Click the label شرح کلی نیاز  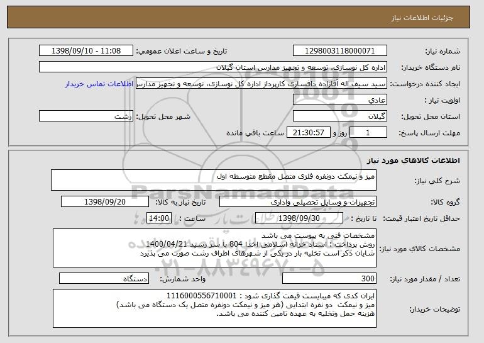pos(437,181)
